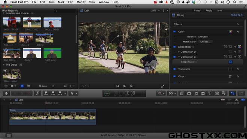Toggle the Color effect checkbox
247x139 pixels.
174,31
